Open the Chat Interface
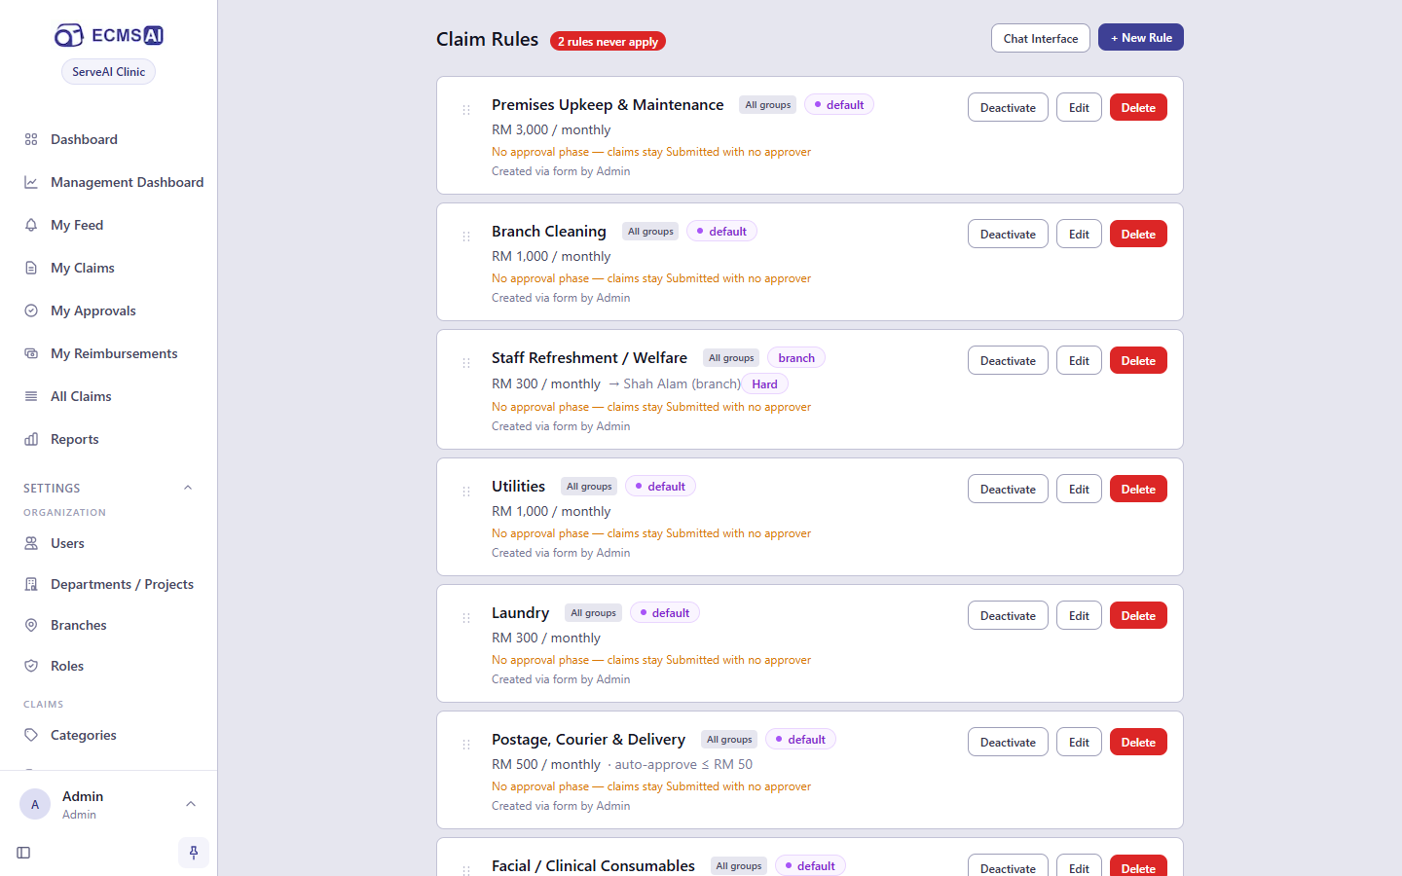 [x=1041, y=38]
